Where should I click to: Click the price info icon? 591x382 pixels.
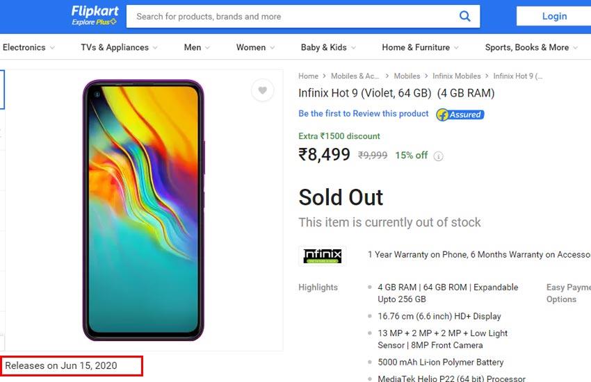[x=438, y=156]
